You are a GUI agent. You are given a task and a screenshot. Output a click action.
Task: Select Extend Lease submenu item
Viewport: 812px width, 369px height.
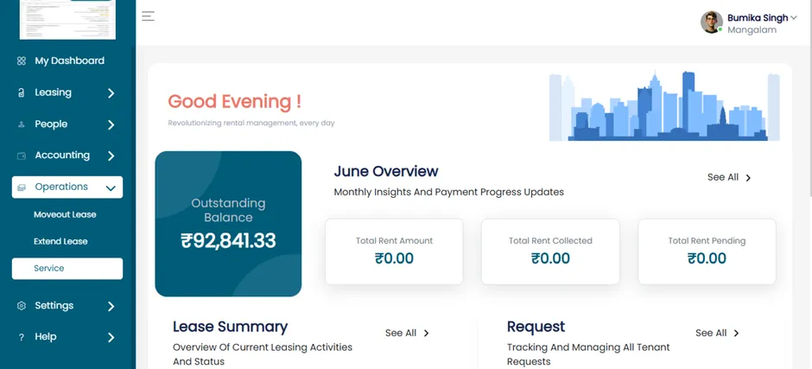coord(60,241)
